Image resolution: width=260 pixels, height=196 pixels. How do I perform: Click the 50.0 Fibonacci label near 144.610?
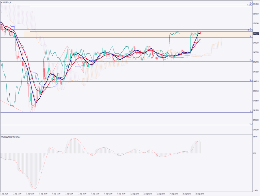(x=251, y=80)
